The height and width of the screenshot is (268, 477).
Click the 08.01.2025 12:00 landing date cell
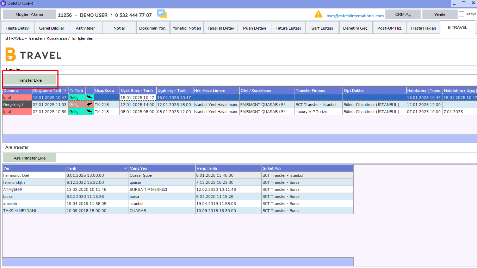[x=175, y=112]
